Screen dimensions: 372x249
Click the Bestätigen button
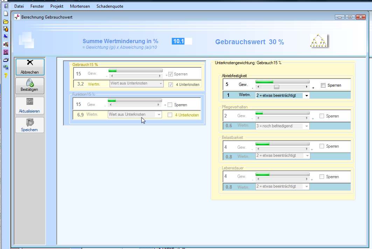tap(30, 86)
